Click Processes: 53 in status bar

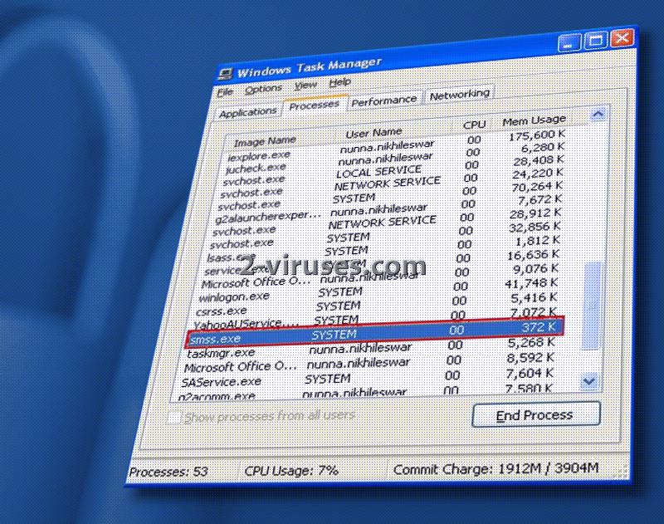point(168,472)
